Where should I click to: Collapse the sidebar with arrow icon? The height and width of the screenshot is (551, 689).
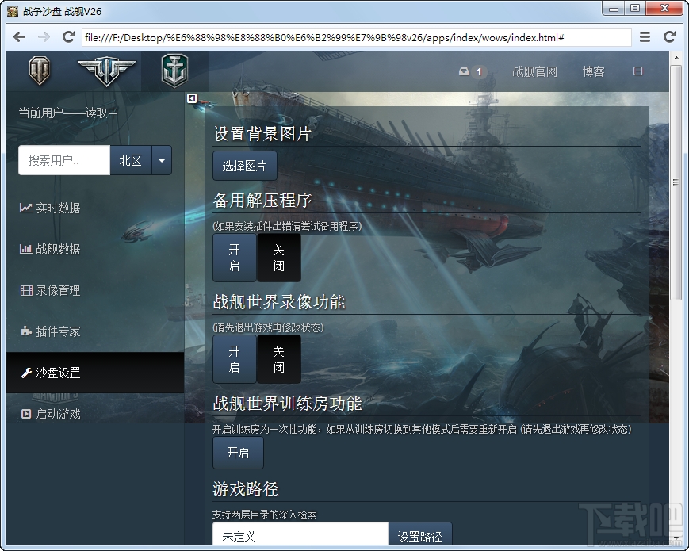coord(192,98)
